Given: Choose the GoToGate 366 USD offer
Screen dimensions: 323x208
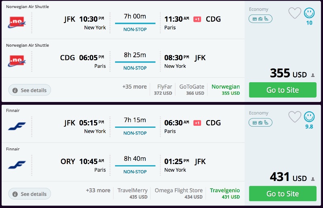Looking at the screenshot, I should pos(192,89).
